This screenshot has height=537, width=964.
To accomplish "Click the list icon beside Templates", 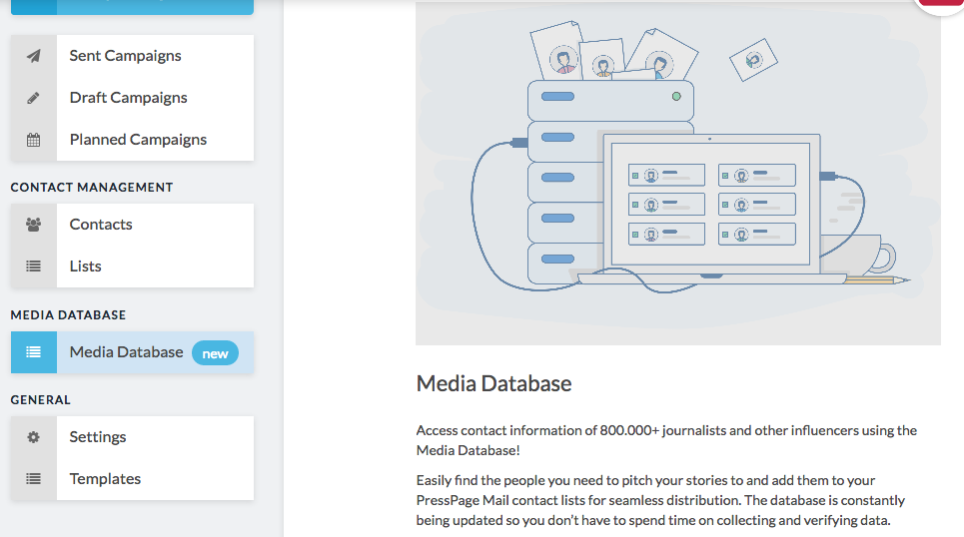I will click(x=34, y=479).
